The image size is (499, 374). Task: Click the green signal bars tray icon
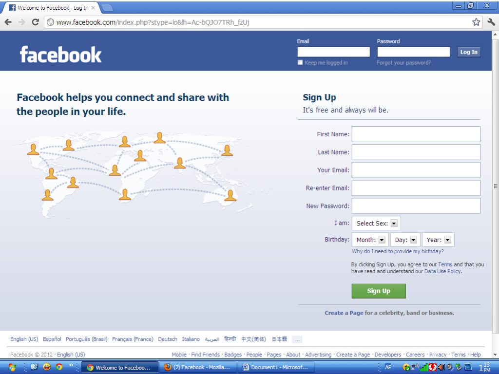(x=423, y=368)
